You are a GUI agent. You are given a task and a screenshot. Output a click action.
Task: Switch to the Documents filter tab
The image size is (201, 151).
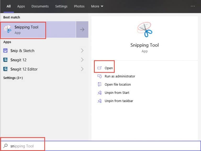[x=40, y=6]
